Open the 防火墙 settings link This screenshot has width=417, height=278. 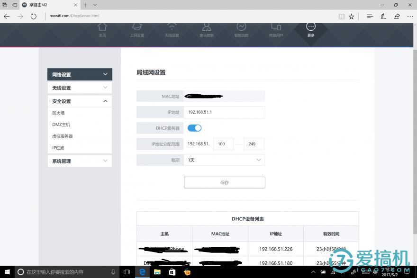58,113
